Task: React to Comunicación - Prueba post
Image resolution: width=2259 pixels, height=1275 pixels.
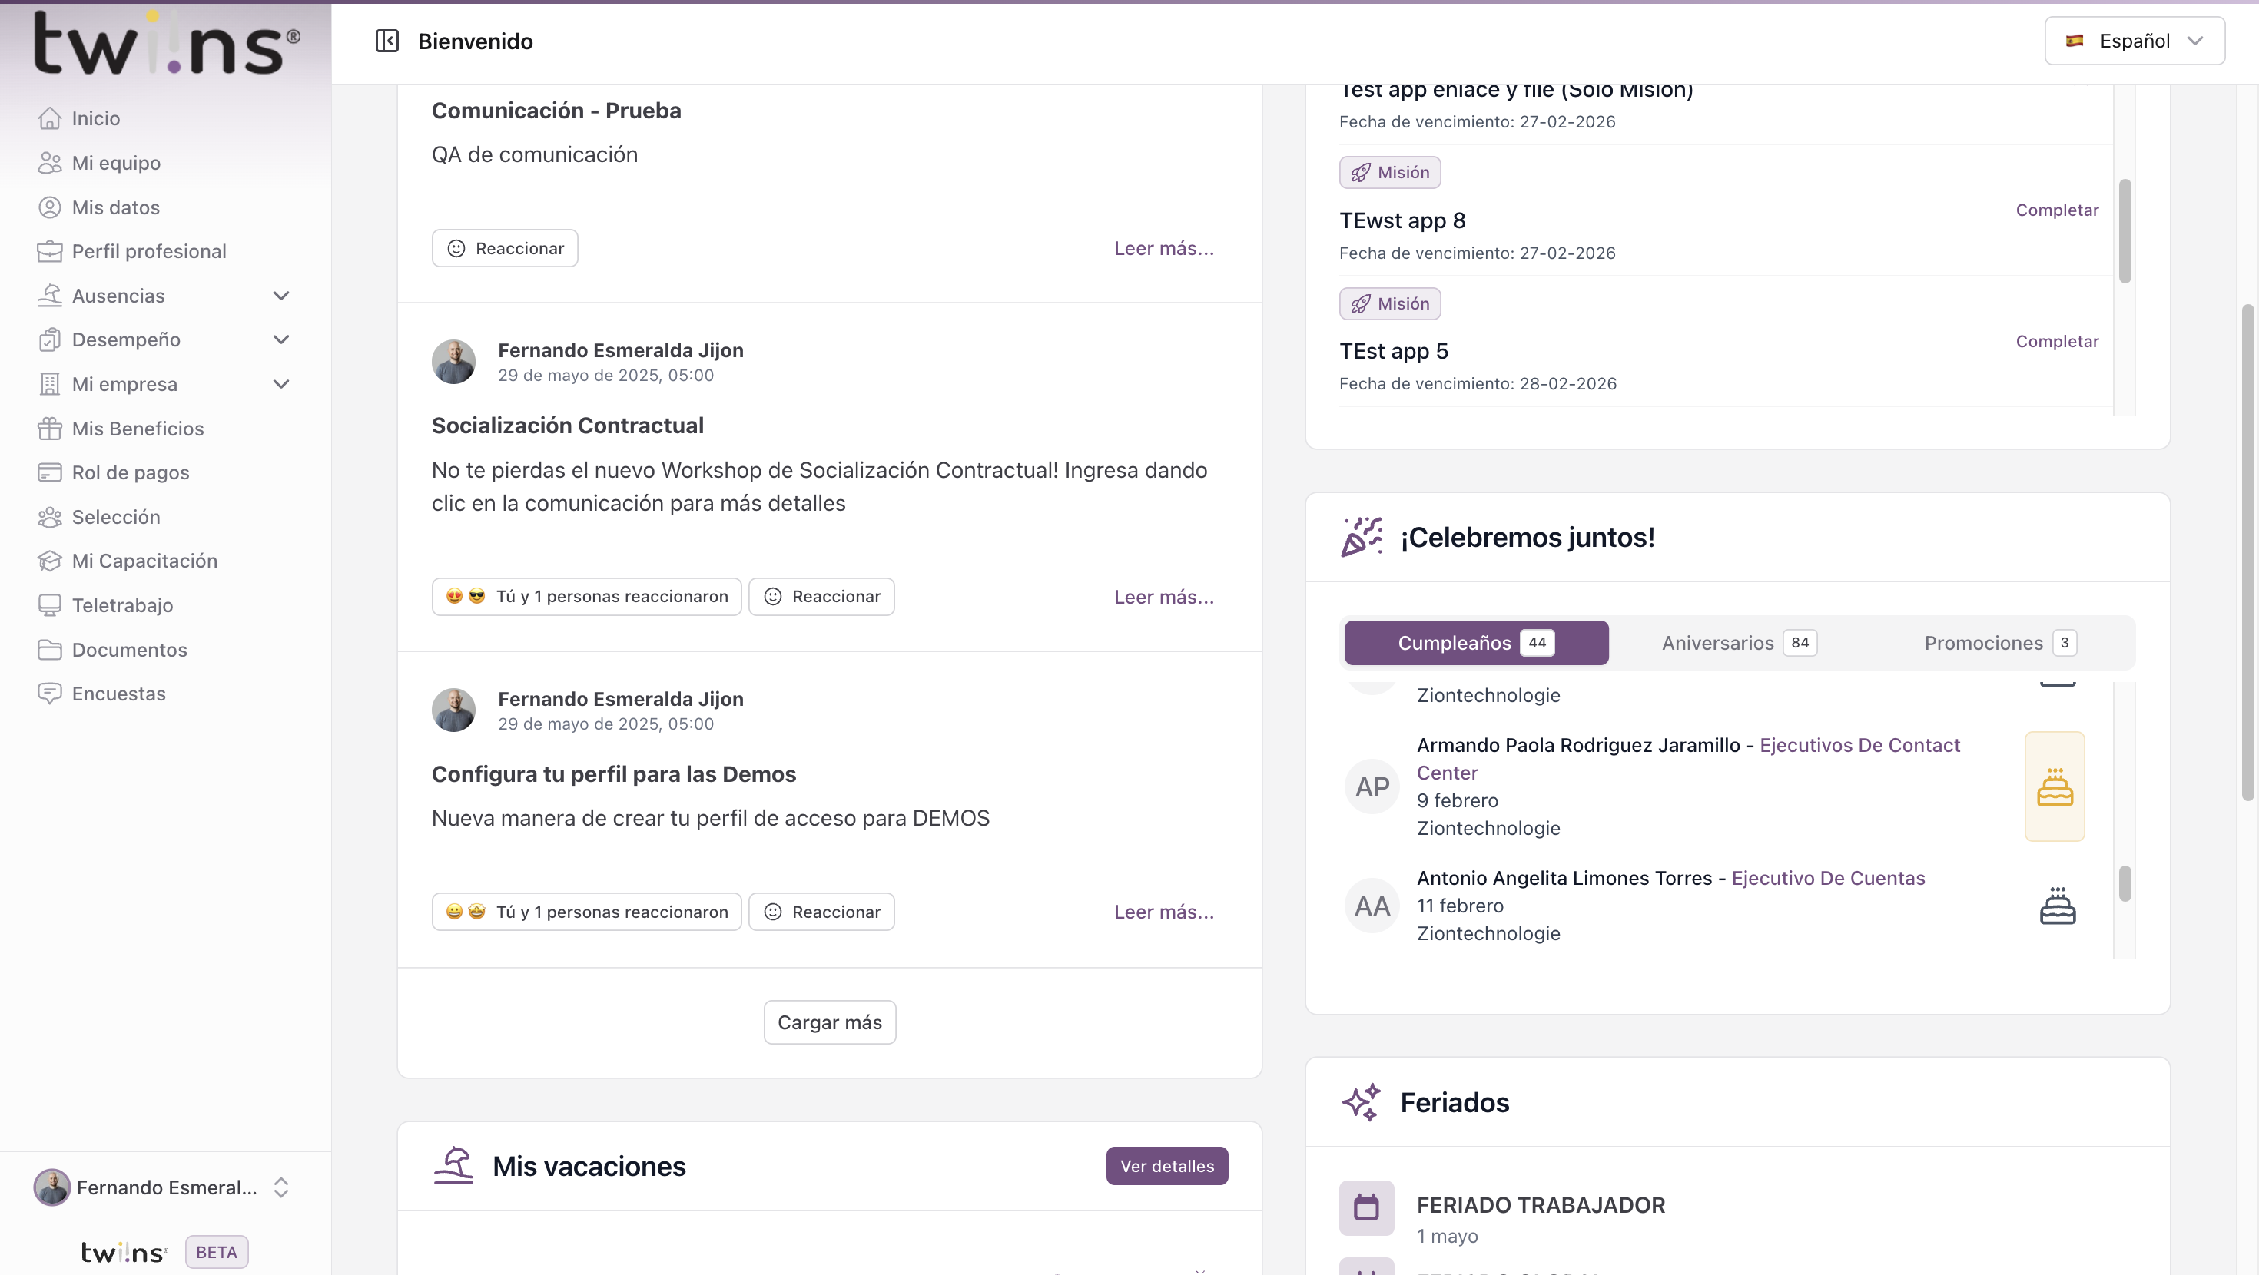Action: (504, 249)
